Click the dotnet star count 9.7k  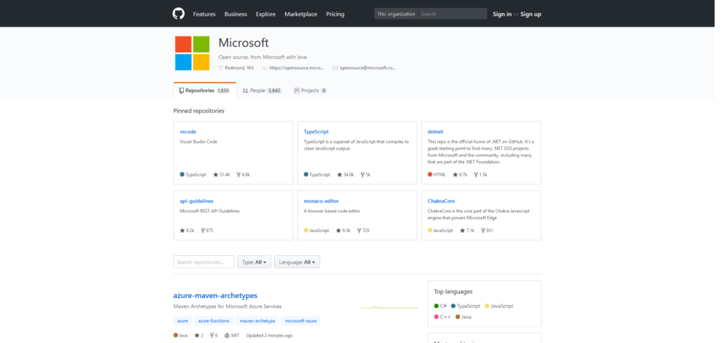click(x=460, y=175)
